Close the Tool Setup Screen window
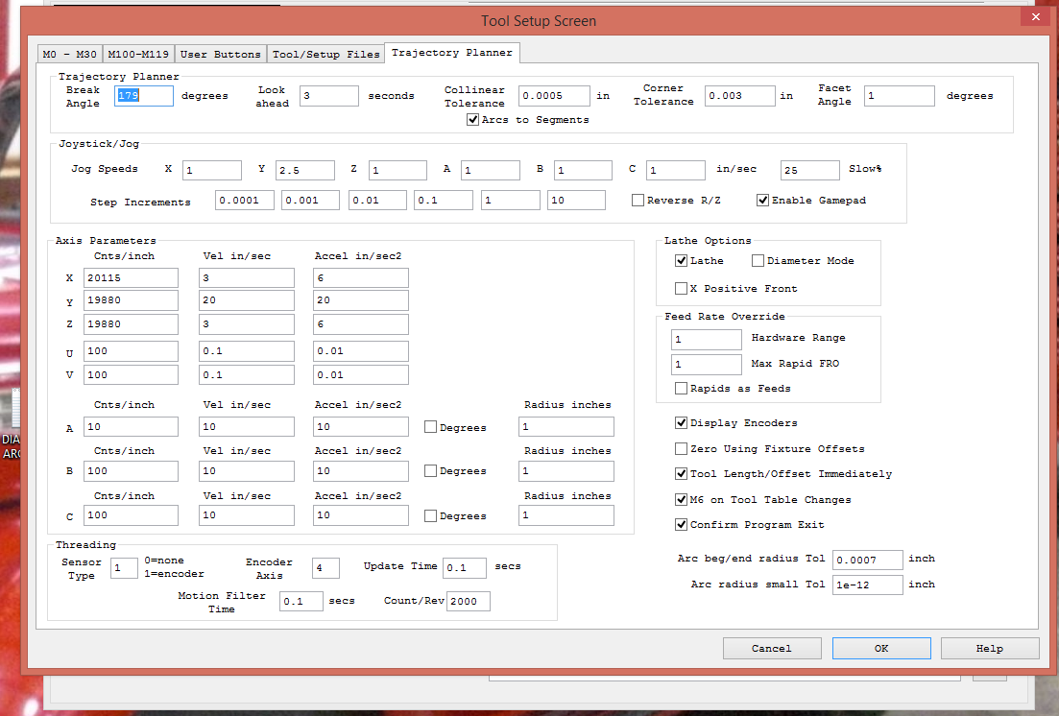Image resolution: width=1059 pixels, height=716 pixels. pos(1034,17)
